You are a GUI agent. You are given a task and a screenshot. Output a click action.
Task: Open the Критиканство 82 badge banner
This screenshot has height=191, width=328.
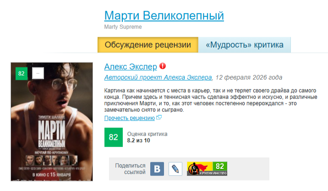207,169
